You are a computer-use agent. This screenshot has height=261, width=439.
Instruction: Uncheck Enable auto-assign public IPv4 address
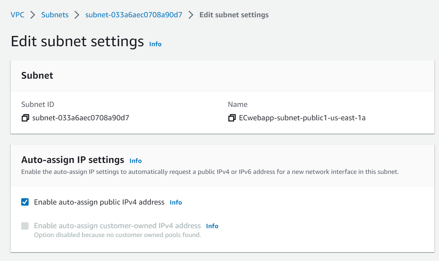(25, 202)
